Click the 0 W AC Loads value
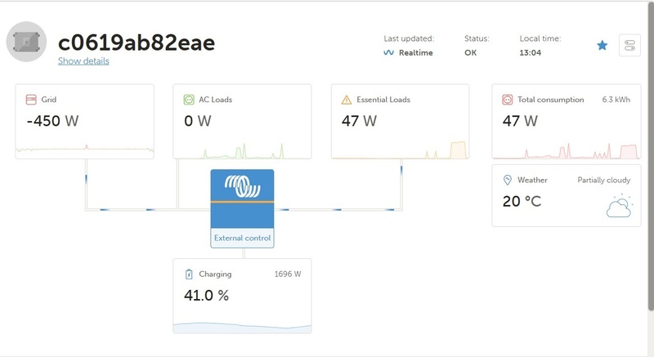This screenshot has height=357, width=654. [x=198, y=121]
